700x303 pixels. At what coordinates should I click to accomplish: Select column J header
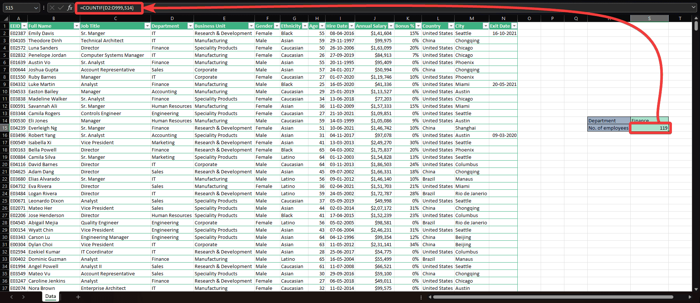click(x=374, y=19)
